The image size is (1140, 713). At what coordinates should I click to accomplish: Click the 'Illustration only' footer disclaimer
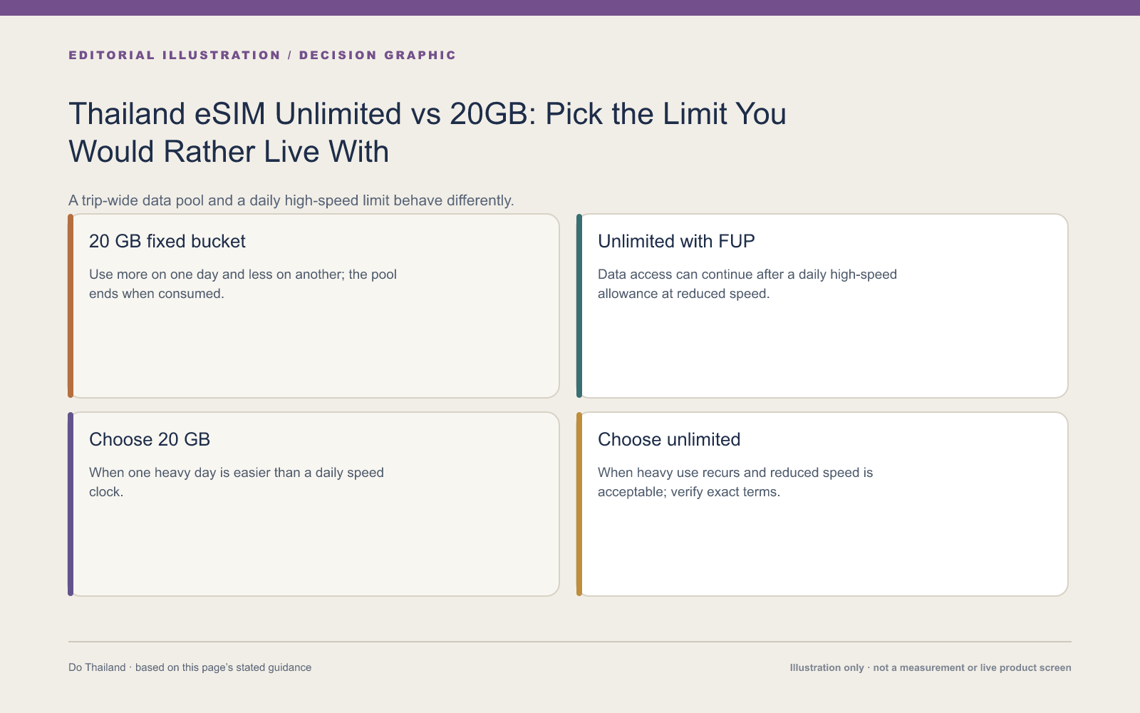[x=931, y=667]
